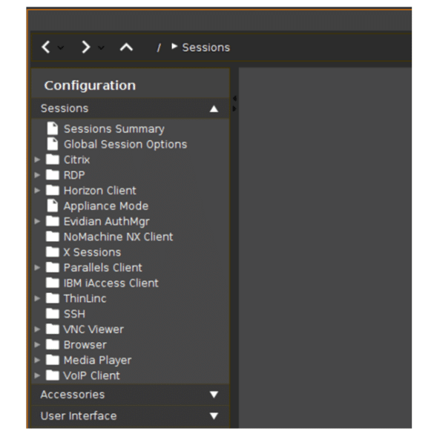The width and height of the screenshot is (434, 434).
Task: Open the forward history dropdown arrow
Action: [101, 48]
